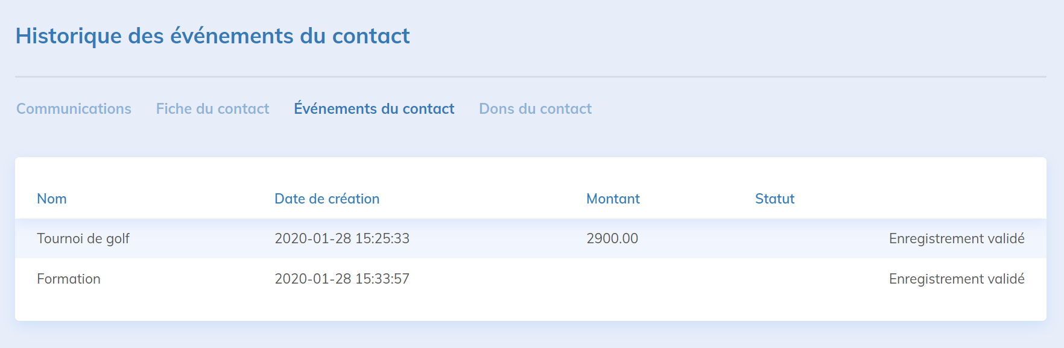Open the Communications tab
Screen dimensions: 1064x348
[x=74, y=109]
